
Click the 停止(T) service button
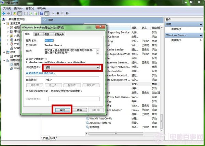point(53,85)
